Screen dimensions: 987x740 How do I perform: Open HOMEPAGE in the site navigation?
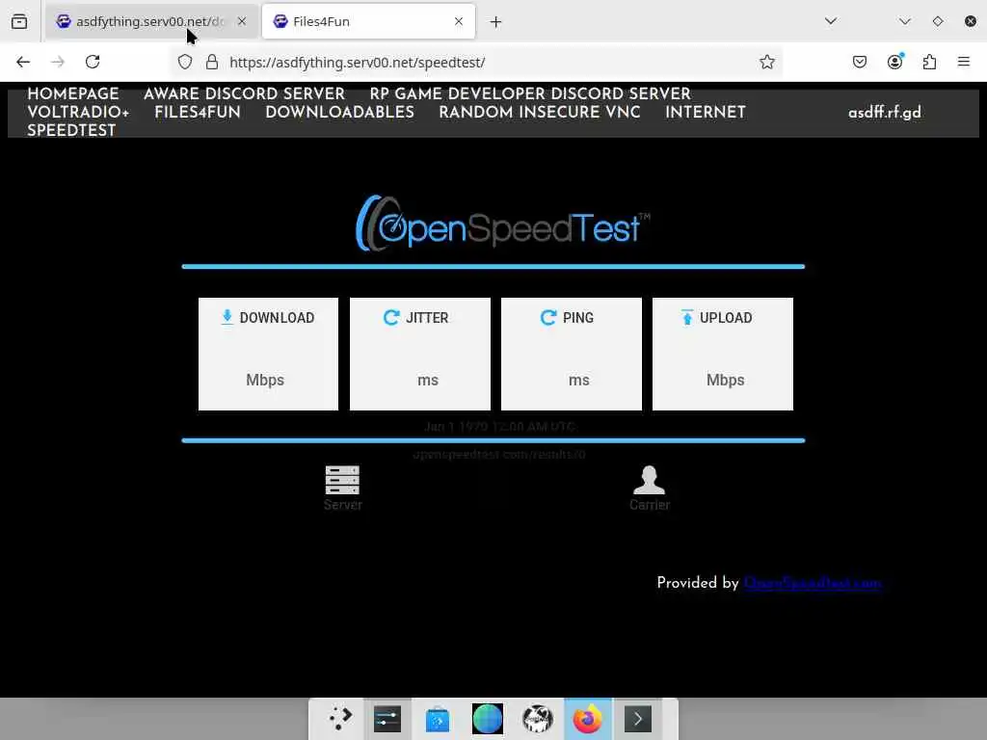[x=73, y=93]
